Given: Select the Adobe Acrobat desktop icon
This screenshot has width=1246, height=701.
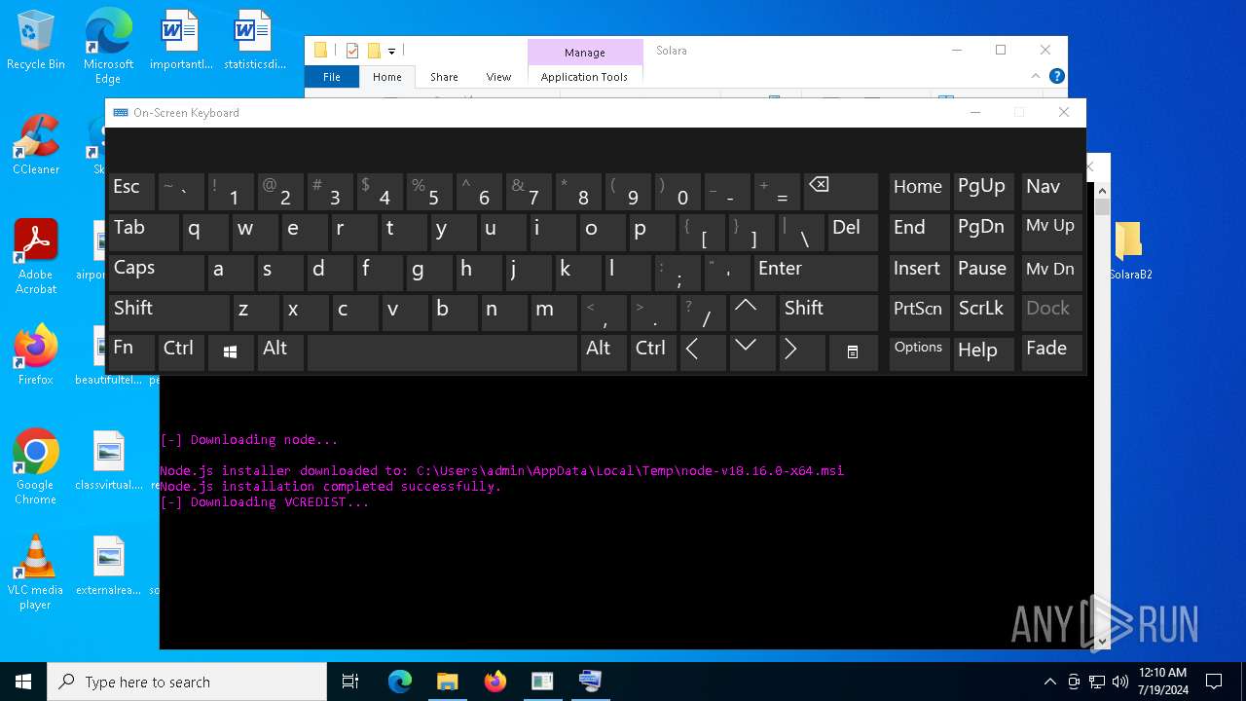Looking at the screenshot, I should (x=36, y=257).
